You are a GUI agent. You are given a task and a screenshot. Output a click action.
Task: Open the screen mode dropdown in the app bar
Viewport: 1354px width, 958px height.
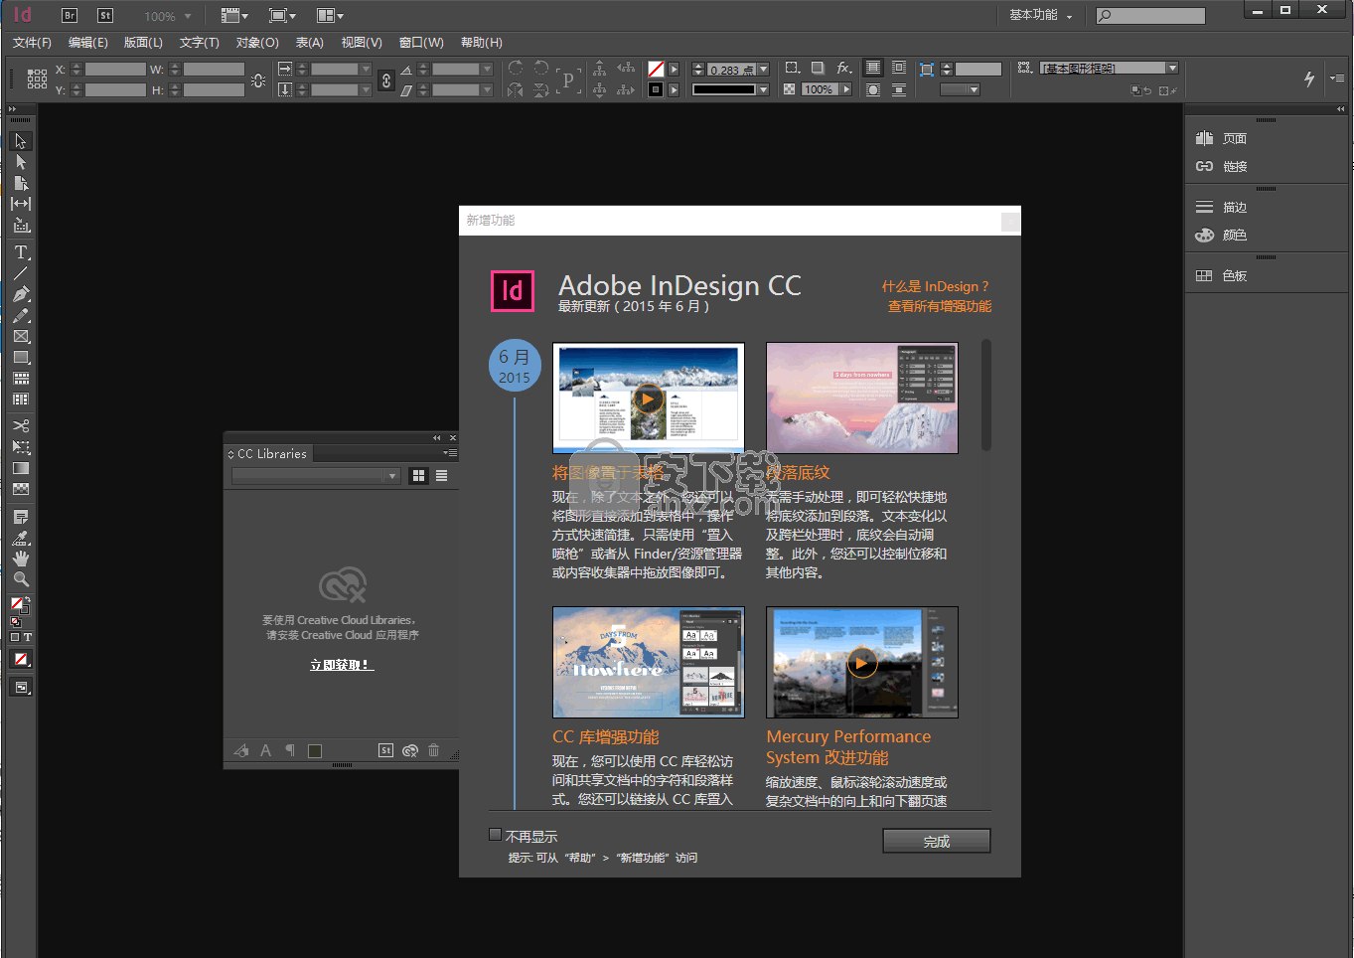pyautogui.click(x=282, y=16)
